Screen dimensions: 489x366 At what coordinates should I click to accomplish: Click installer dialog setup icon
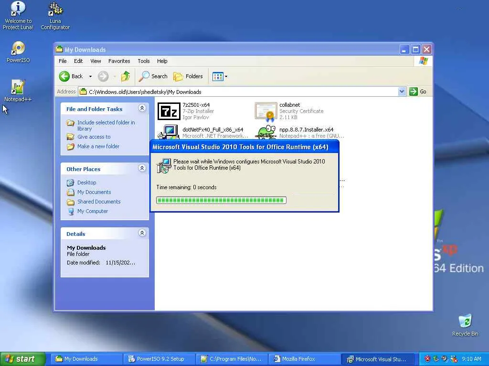click(164, 165)
